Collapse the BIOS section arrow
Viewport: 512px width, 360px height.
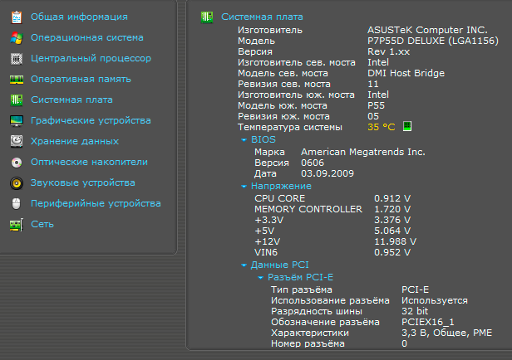pyautogui.click(x=244, y=140)
